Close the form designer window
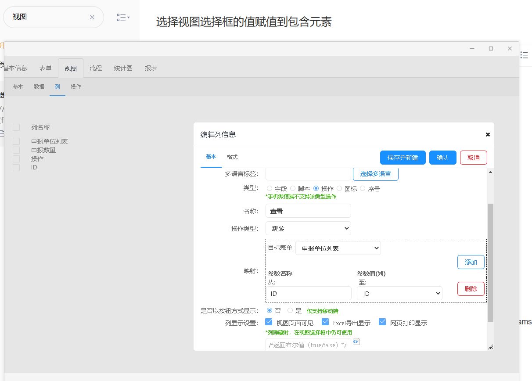Image resolution: width=532 pixels, height=381 pixels. (x=510, y=49)
